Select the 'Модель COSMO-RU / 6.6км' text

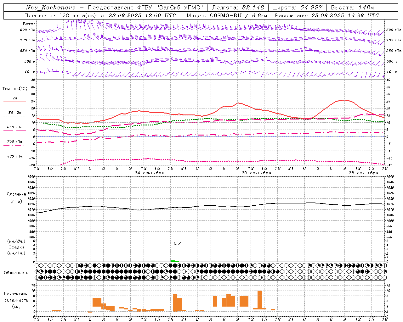[x=227, y=15]
